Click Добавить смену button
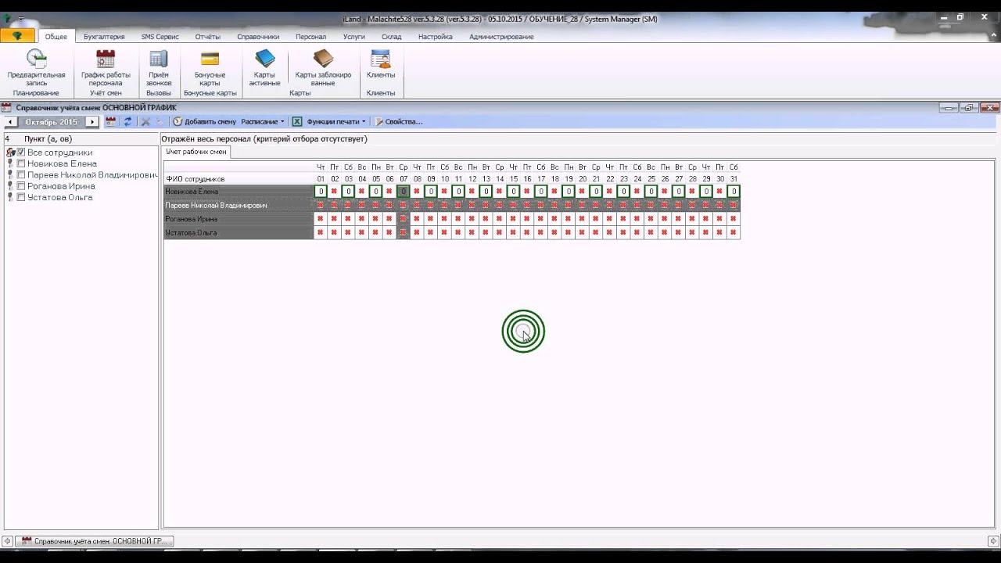This screenshot has width=1001, height=563. point(204,122)
